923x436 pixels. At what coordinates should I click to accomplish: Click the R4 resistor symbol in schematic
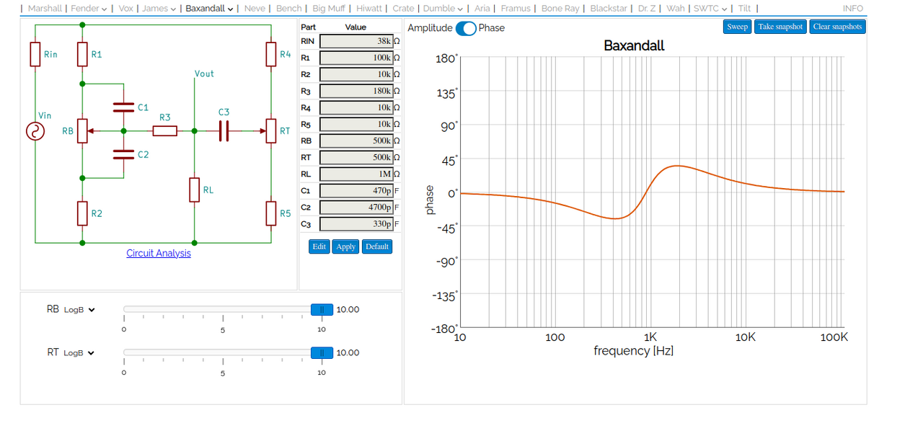(x=270, y=54)
